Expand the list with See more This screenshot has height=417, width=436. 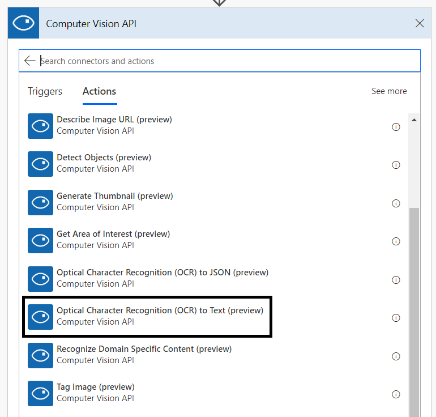click(389, 91)
